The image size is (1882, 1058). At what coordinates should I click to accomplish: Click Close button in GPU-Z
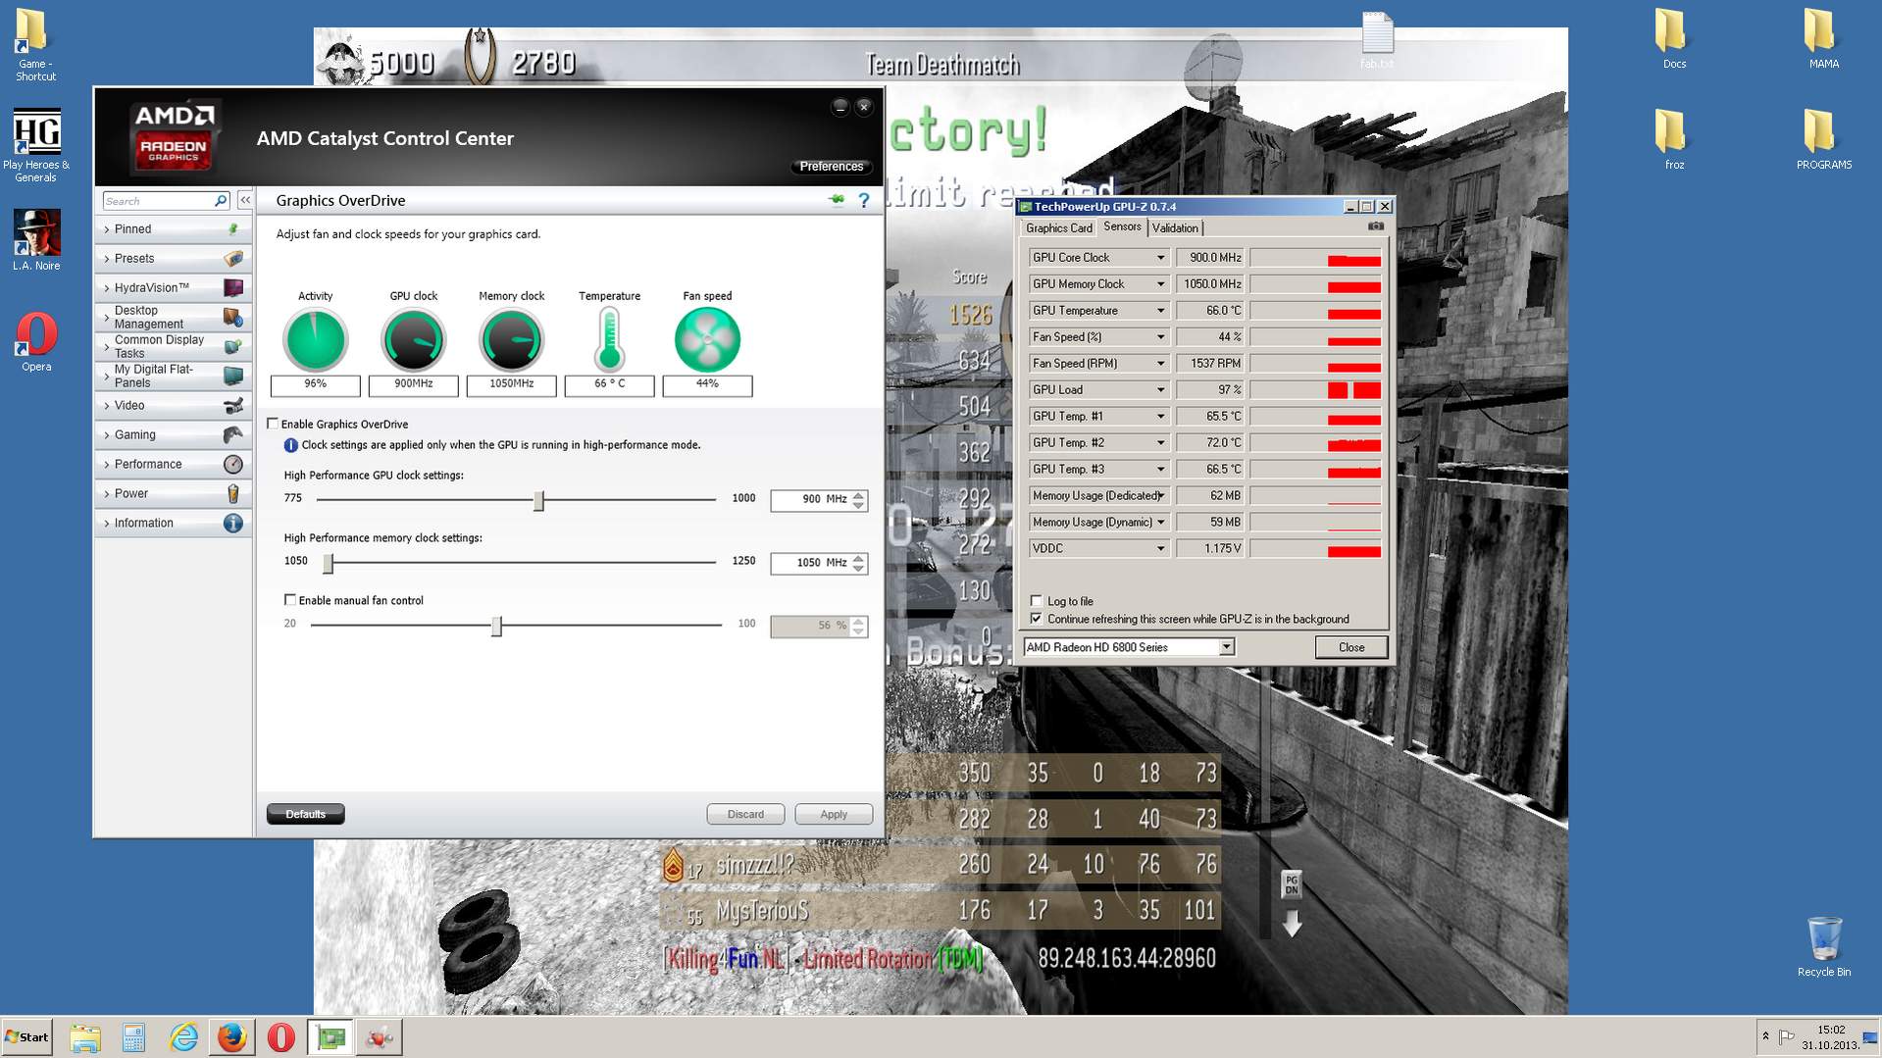pyautogui.click(x=1351, y=647)
